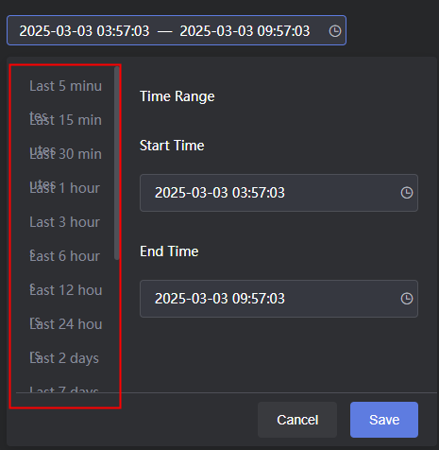Select the Last 6 hours preset
This screenshot has height=450, width=439.
65,256
